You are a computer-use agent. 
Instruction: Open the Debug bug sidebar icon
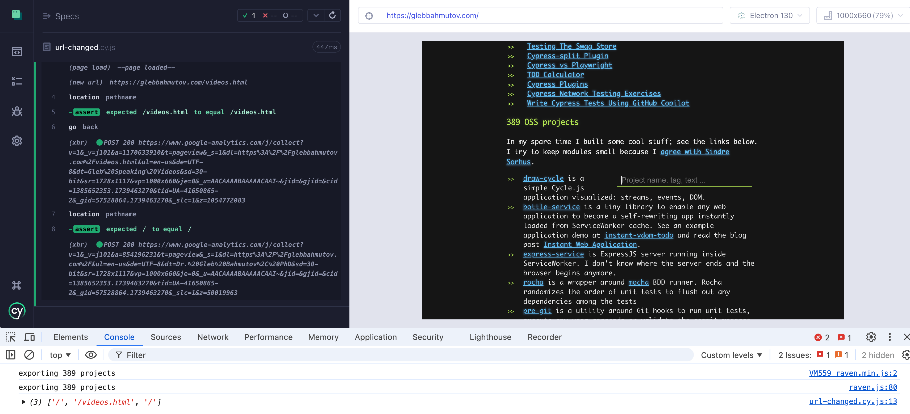(16, 112)
